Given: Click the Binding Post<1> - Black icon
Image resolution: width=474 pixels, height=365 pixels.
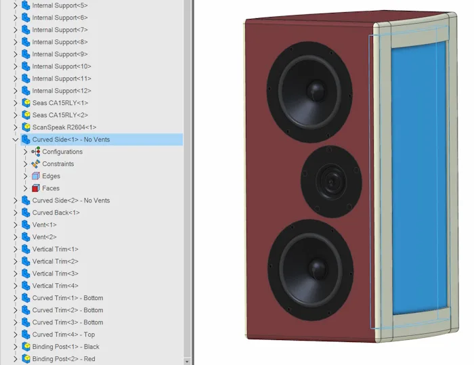Looking at the screenshot, I should [26, 347].
